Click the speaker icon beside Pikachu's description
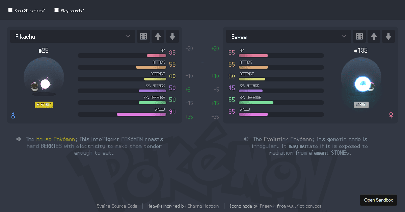 click(19, 139)
